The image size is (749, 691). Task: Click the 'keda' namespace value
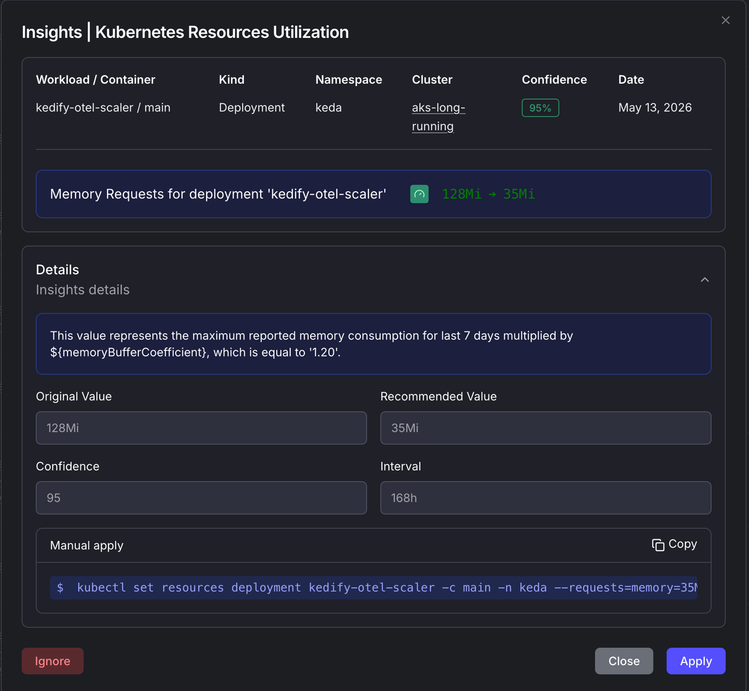pyautogui.click(x=329, y=108)
